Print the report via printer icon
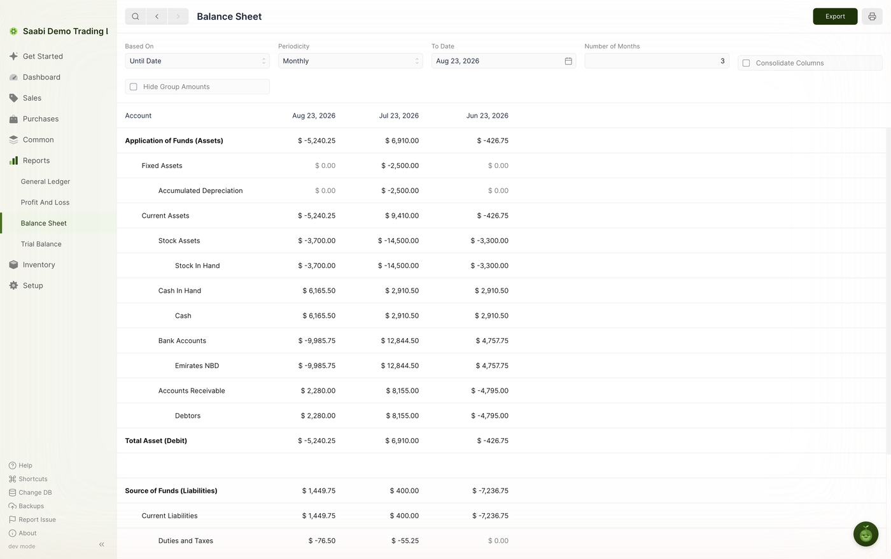This screenshot has height=559, width=891. coord(872,17)
